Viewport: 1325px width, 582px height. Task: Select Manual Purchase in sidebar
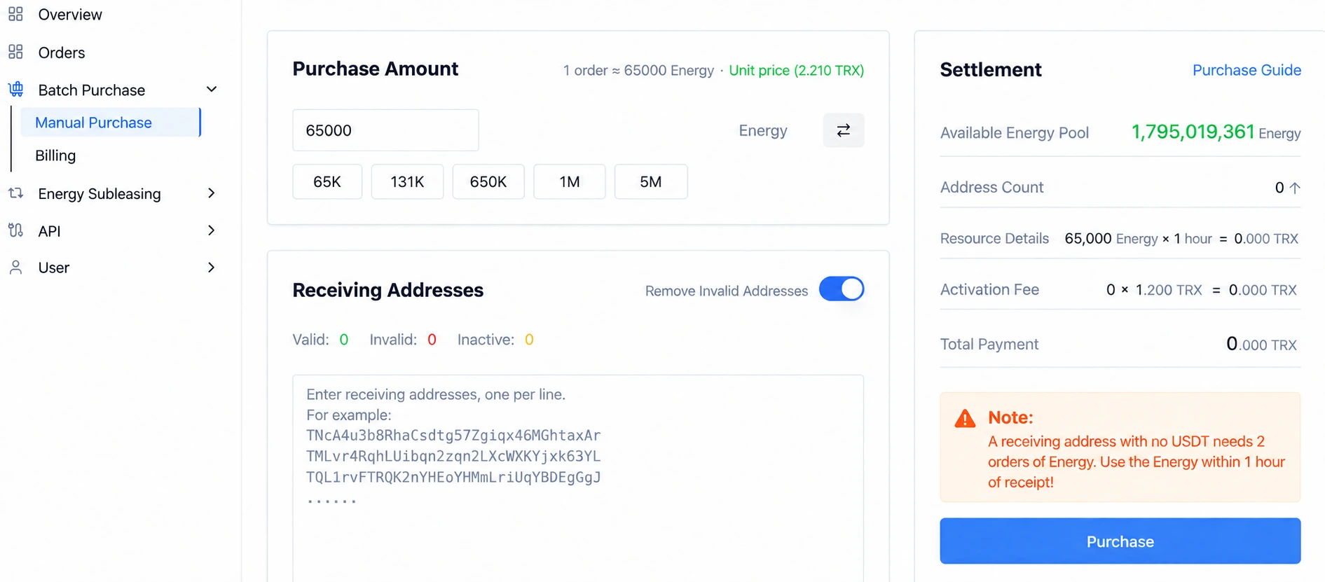(x=111, y=123)
